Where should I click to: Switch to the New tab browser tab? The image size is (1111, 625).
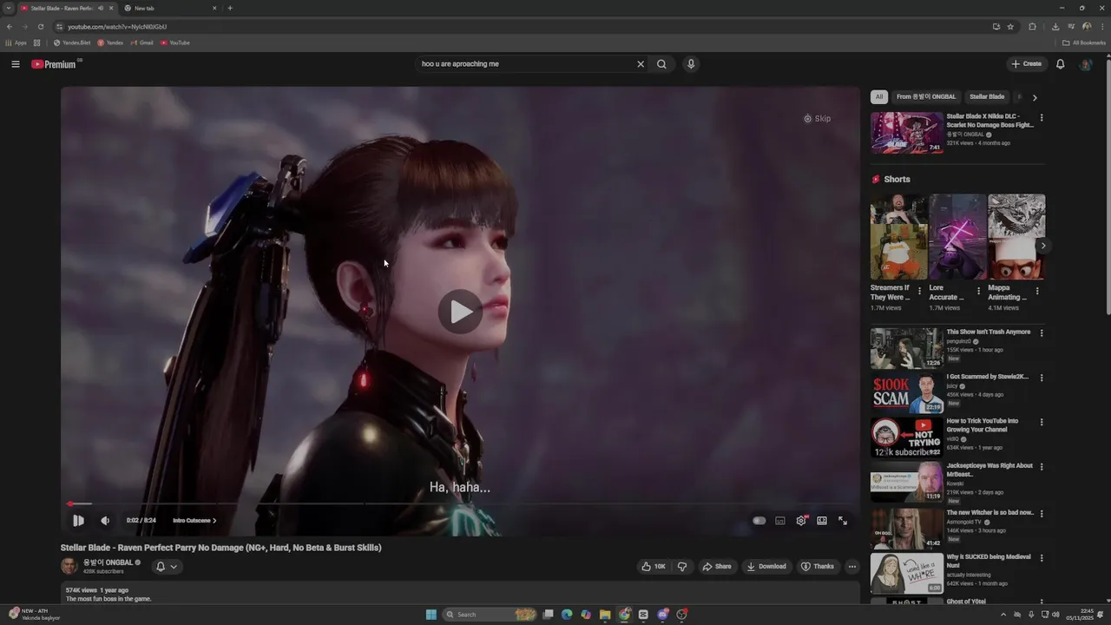tap(170, 8)
